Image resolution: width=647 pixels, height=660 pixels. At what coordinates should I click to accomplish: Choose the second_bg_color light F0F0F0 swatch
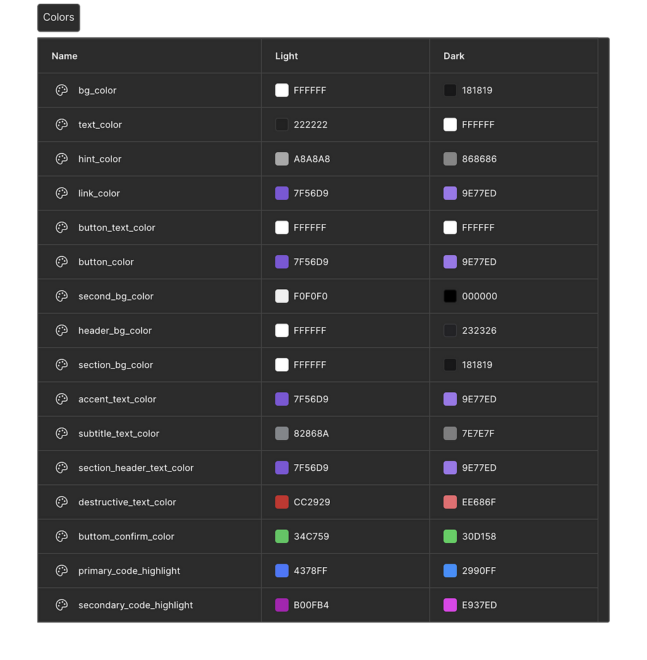282,296
